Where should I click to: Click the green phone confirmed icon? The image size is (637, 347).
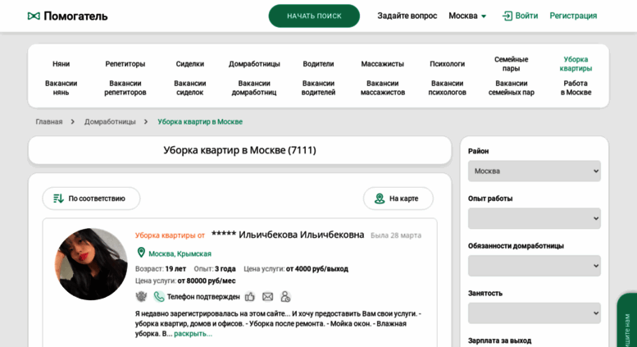[159, 297]
